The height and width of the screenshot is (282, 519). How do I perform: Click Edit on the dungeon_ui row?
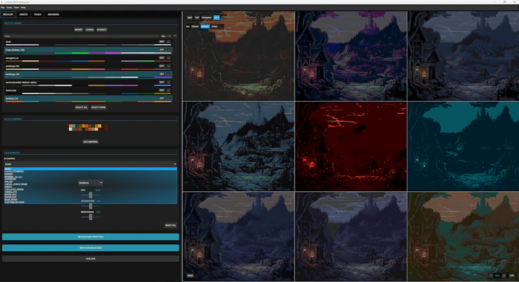click(x=162, y=58)
